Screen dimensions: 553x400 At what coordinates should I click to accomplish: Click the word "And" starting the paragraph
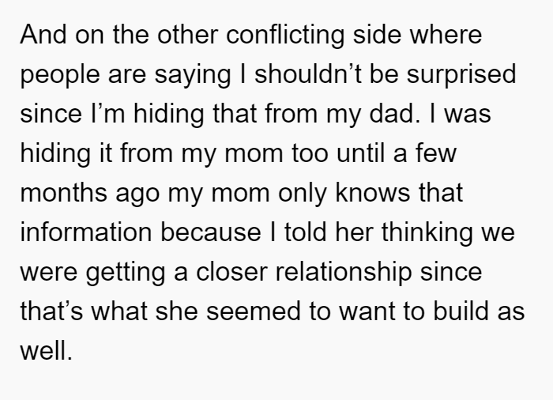coord(43,35)
